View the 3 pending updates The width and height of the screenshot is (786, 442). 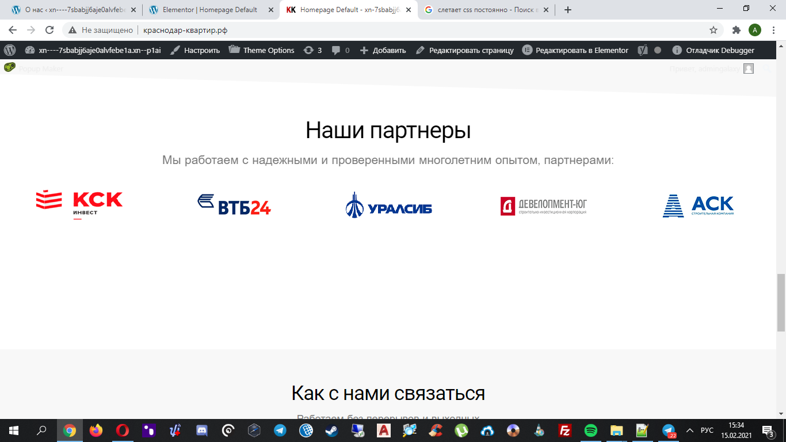312,50
